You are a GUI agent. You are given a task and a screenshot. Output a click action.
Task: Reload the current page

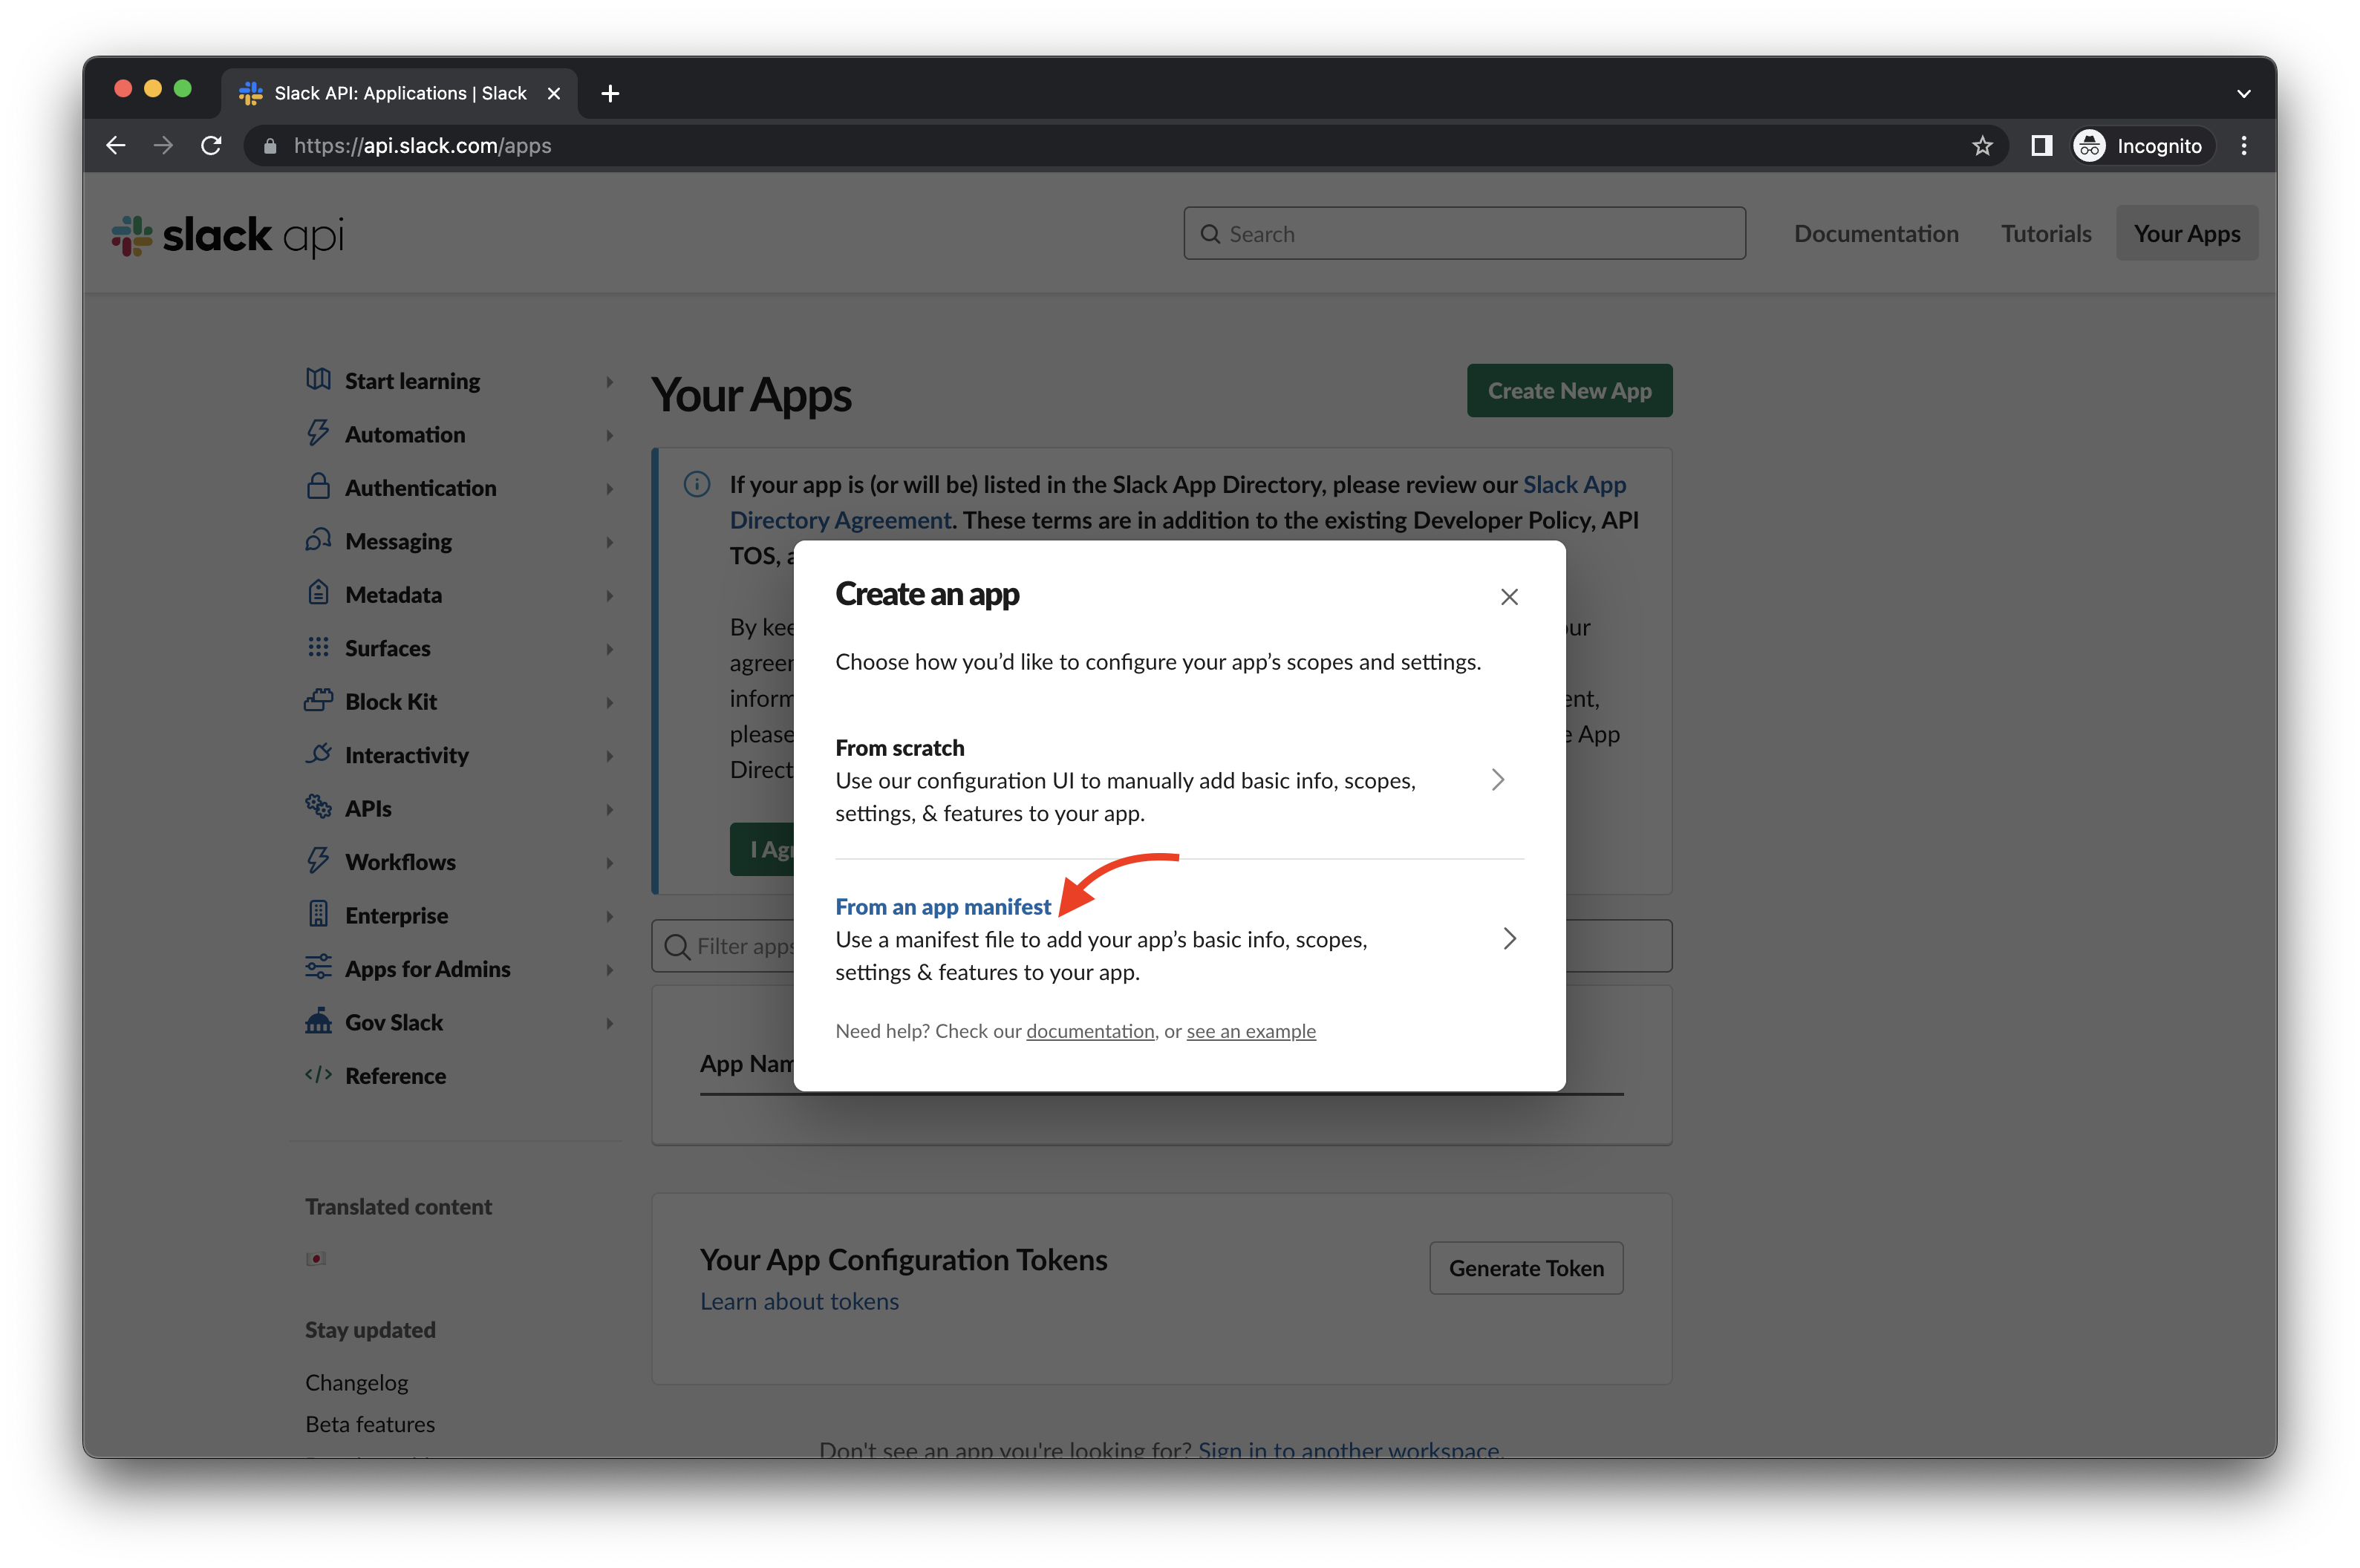(x=211, y=146)
